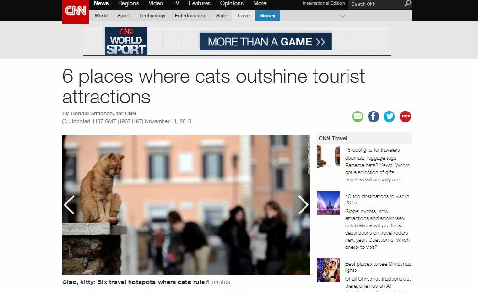Open more sharing options red icon
This screenshot has width=478, height=292.
tap(405, 116)
